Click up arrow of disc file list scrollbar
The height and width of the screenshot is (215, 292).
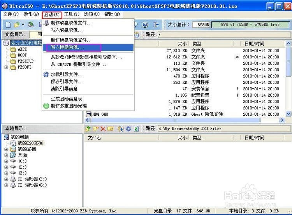(x=288, y=43)
